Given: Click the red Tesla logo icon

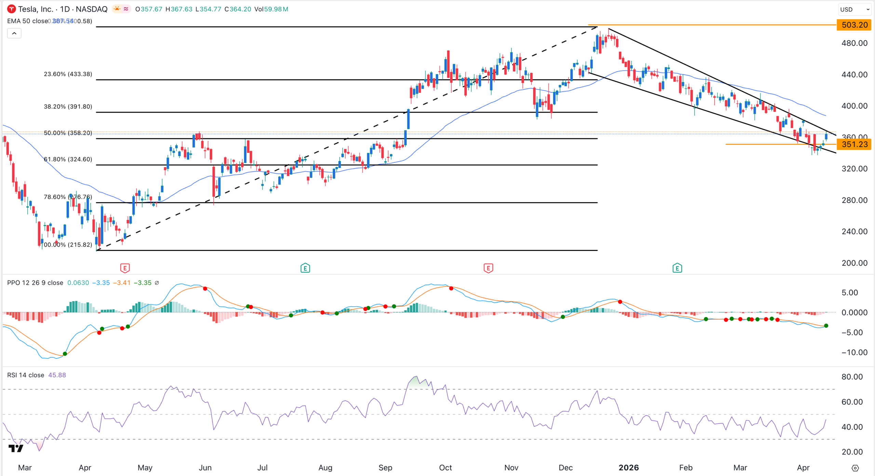Looking at the screenshot, I should [12, 9].
